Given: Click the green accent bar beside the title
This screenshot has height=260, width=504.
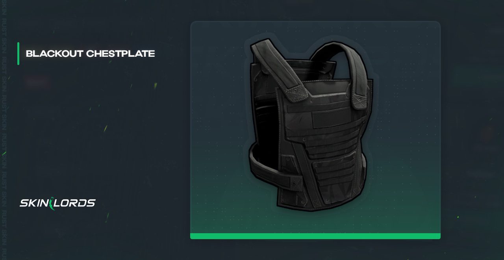Looking at the screenshot, I should point(18,54).
